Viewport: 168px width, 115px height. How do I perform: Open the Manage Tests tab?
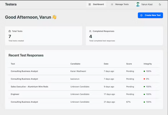120,4
